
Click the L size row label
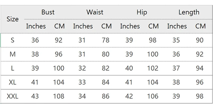pyautogui.click(x=13, y=68)
